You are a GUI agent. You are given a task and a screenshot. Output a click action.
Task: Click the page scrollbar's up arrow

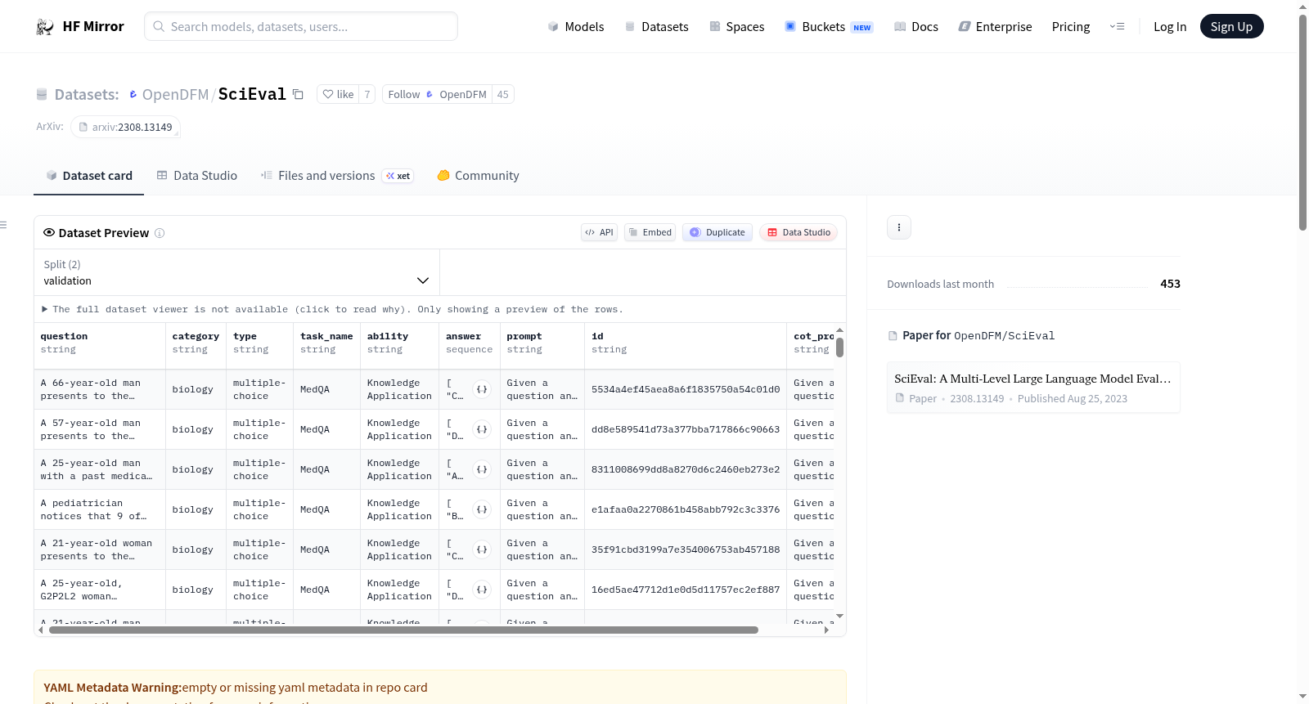pos(1303,6)
